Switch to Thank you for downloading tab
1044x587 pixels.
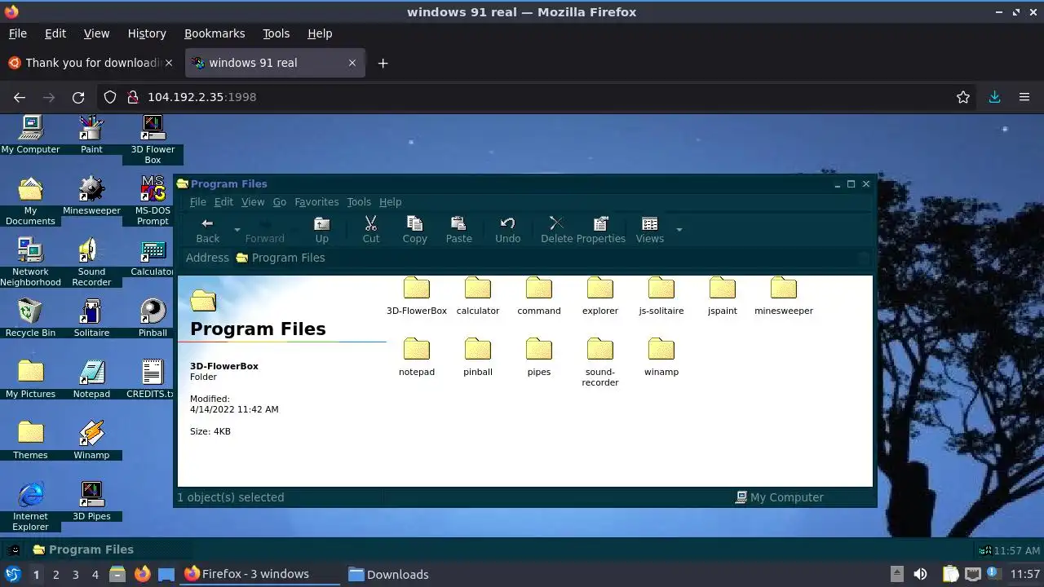(x=90, y=63)
